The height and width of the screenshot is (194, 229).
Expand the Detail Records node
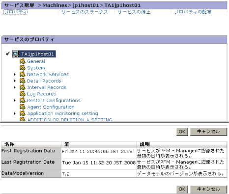point(15,81)
